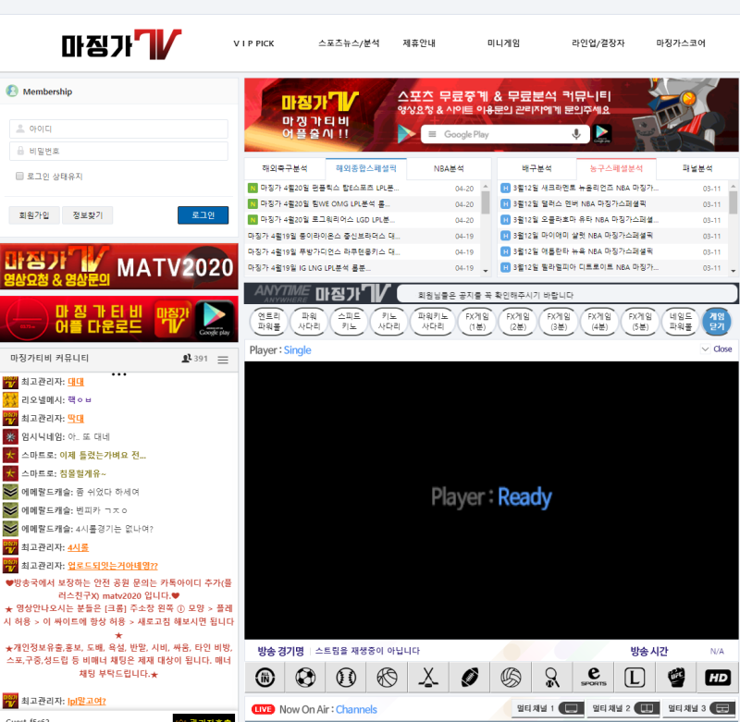Switch to 멀티 채널 1 layout
The image size is (740, 722).
[x=548, y=708]
